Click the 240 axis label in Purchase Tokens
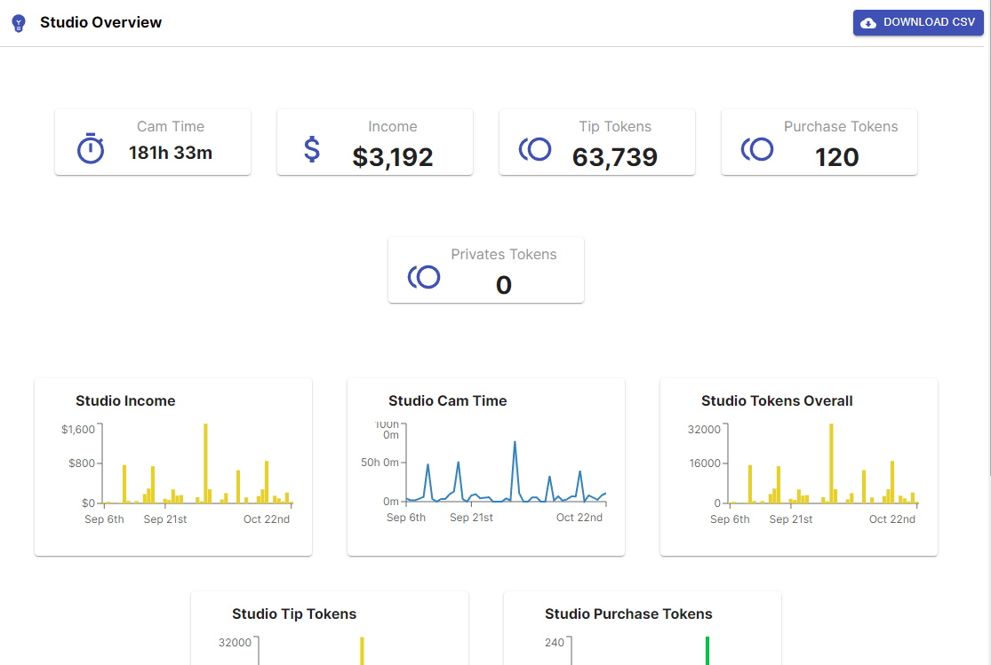Viewport: 991px width, 665px height. pyautogui.click(x=555, y=642)
